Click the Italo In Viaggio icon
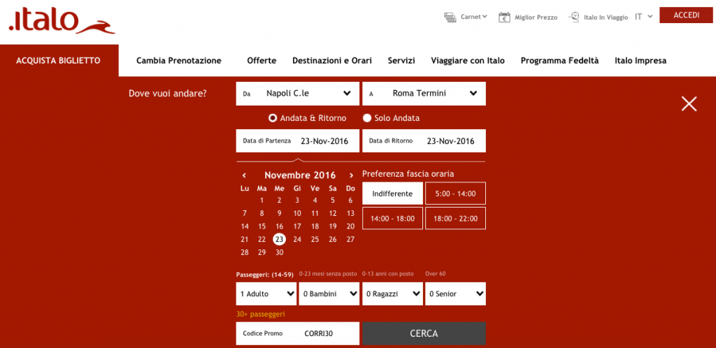 [574, 17]
